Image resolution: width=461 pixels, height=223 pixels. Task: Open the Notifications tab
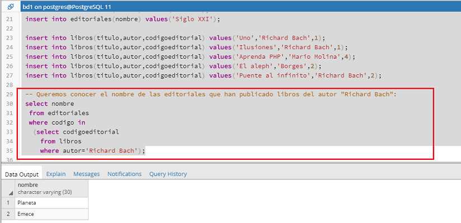coord(125,174)
